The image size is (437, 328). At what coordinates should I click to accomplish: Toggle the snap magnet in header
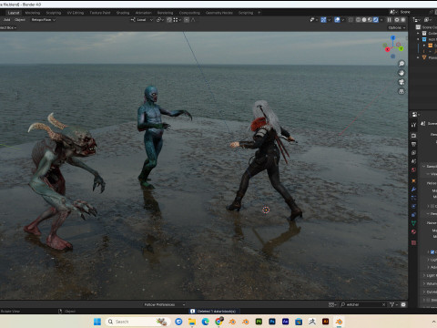point(169,20)
